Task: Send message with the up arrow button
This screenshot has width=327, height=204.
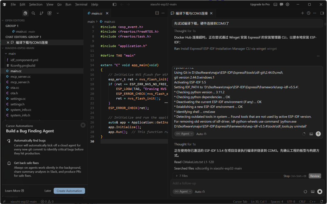Action: point(318,134)
